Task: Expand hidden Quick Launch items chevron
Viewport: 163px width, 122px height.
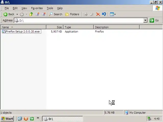Action: (38, 118)
